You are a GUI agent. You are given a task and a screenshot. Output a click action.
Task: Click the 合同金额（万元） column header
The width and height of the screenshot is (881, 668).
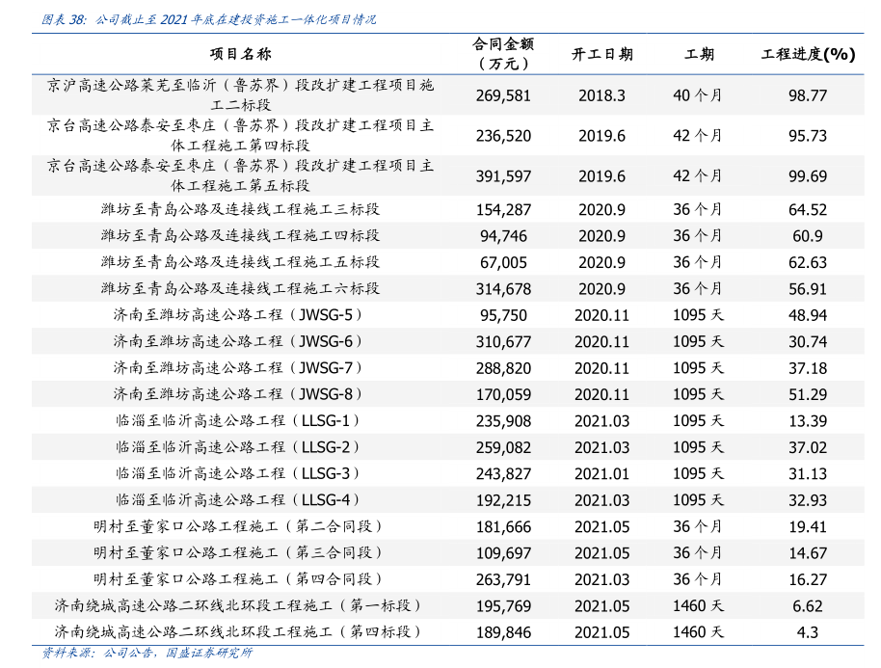click(x=503, y=54)
